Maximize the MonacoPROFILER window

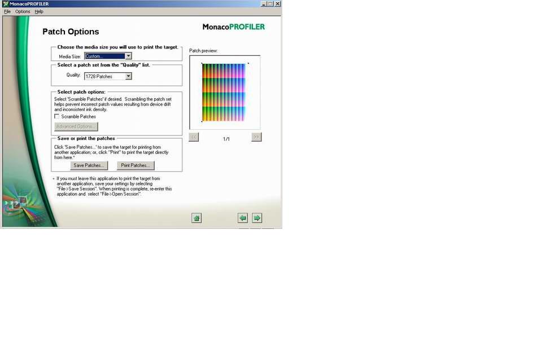coord(270,4)
